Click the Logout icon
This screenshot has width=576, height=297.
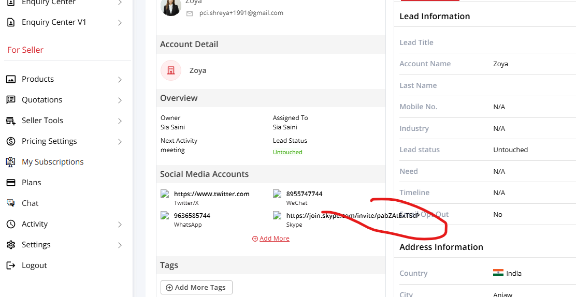11,265
